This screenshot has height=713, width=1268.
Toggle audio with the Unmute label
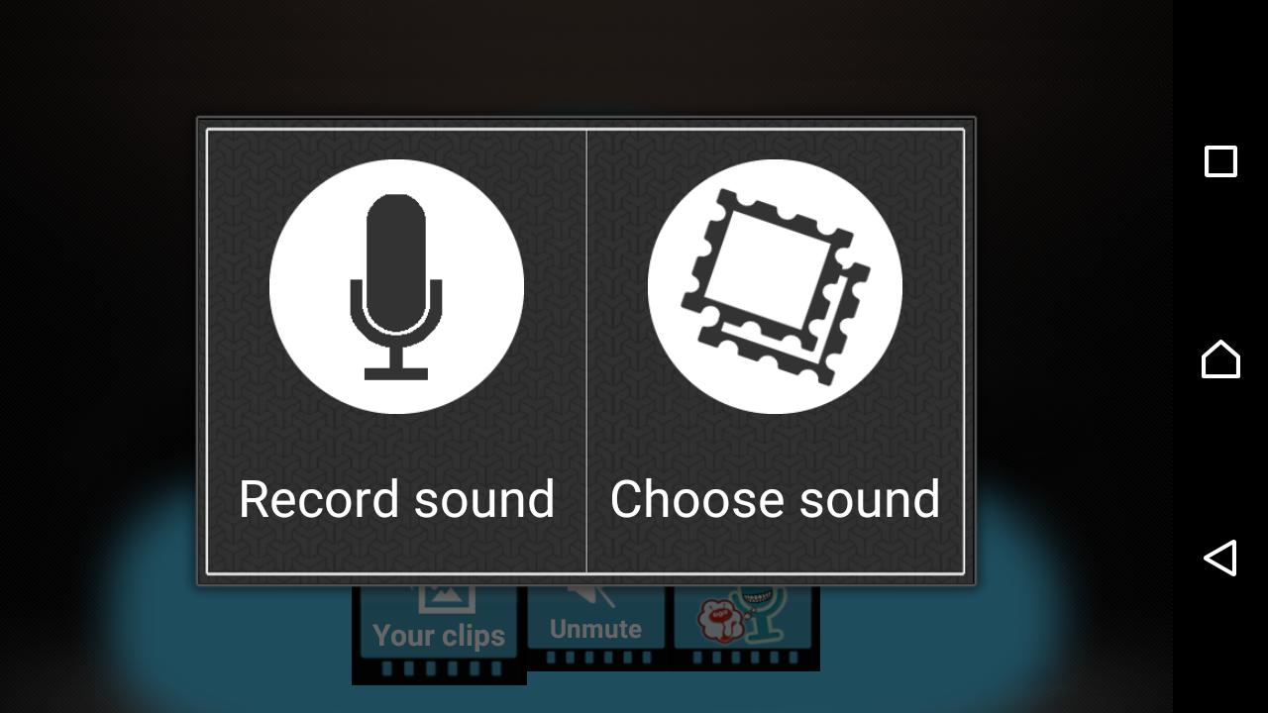click(595, 629)
